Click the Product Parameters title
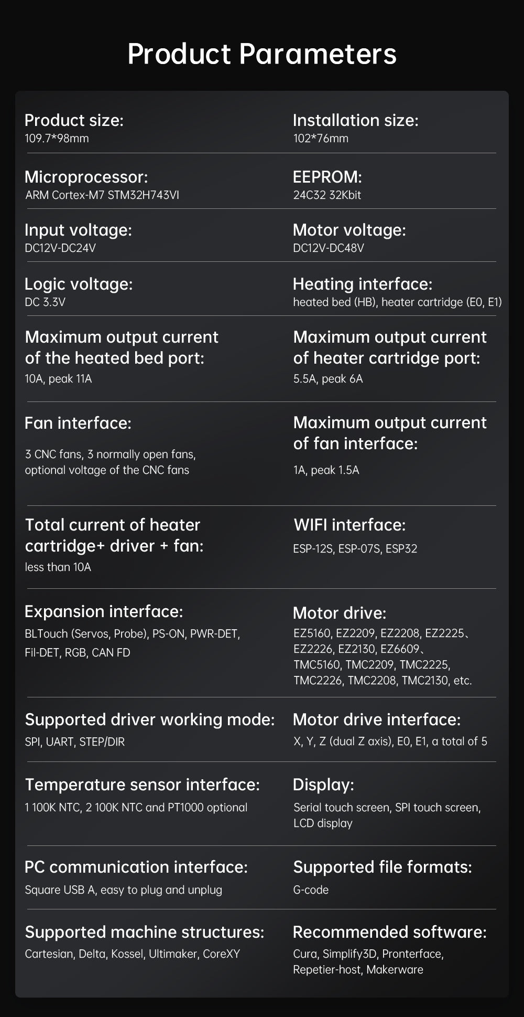The image size is (524, 1017). coord(262,54)
